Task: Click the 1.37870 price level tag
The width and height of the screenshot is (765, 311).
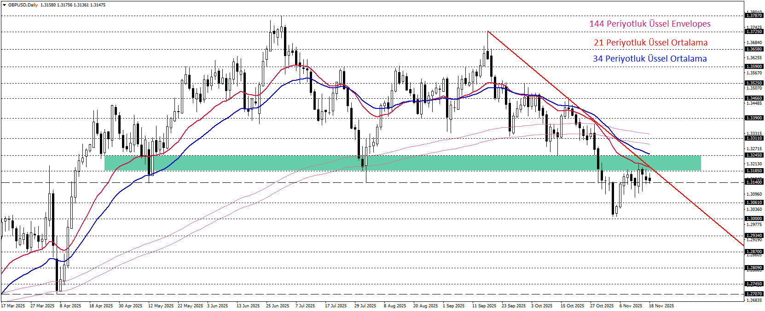Action: pyautogui.click(x=754, y=16)
